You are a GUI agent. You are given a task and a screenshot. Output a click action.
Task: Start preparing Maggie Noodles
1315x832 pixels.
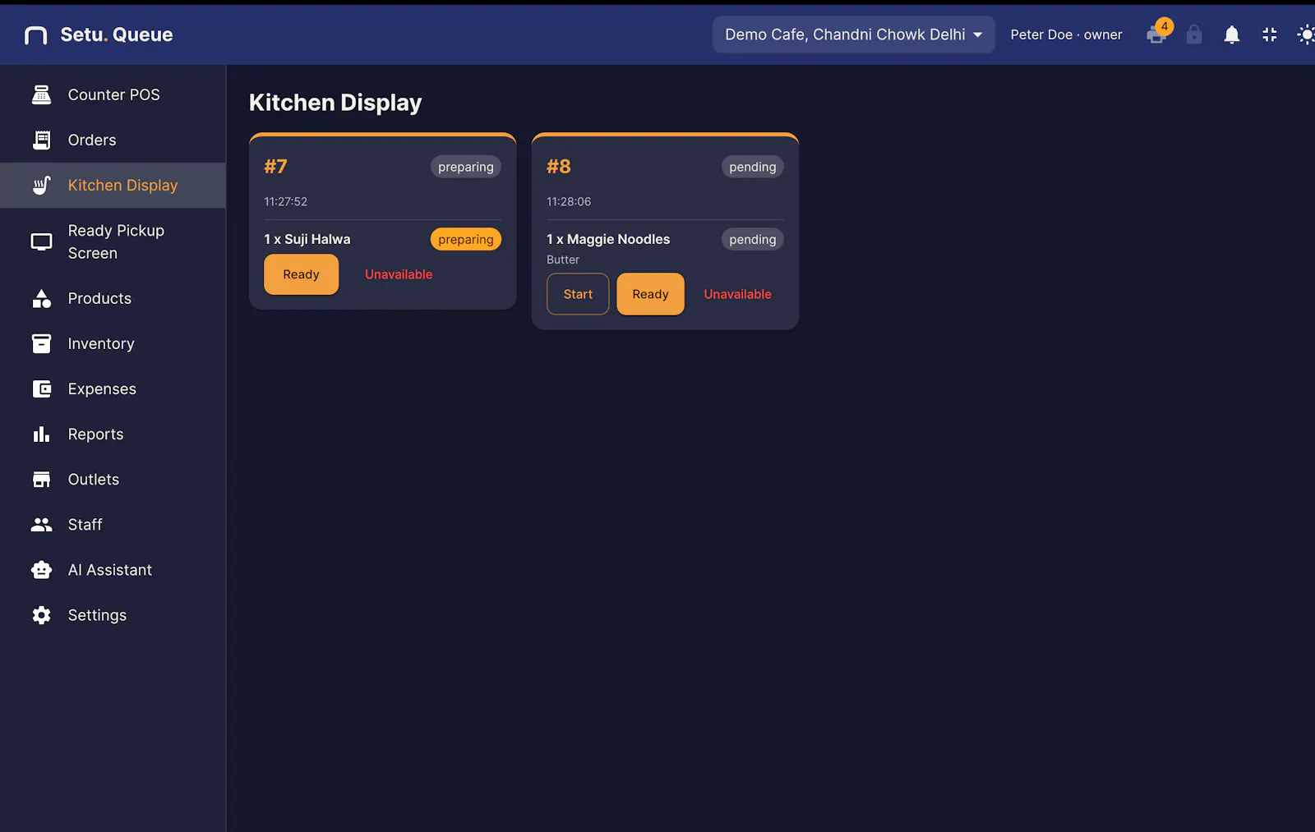click(578, 294)
